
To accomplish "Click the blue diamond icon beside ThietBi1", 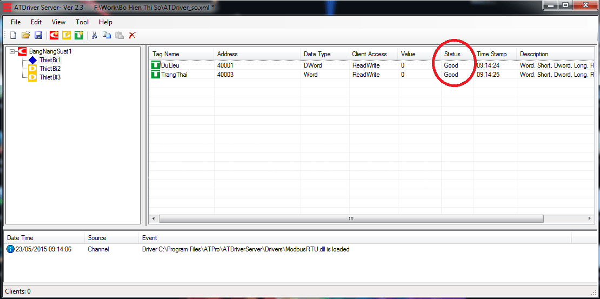I will (32, 60).
